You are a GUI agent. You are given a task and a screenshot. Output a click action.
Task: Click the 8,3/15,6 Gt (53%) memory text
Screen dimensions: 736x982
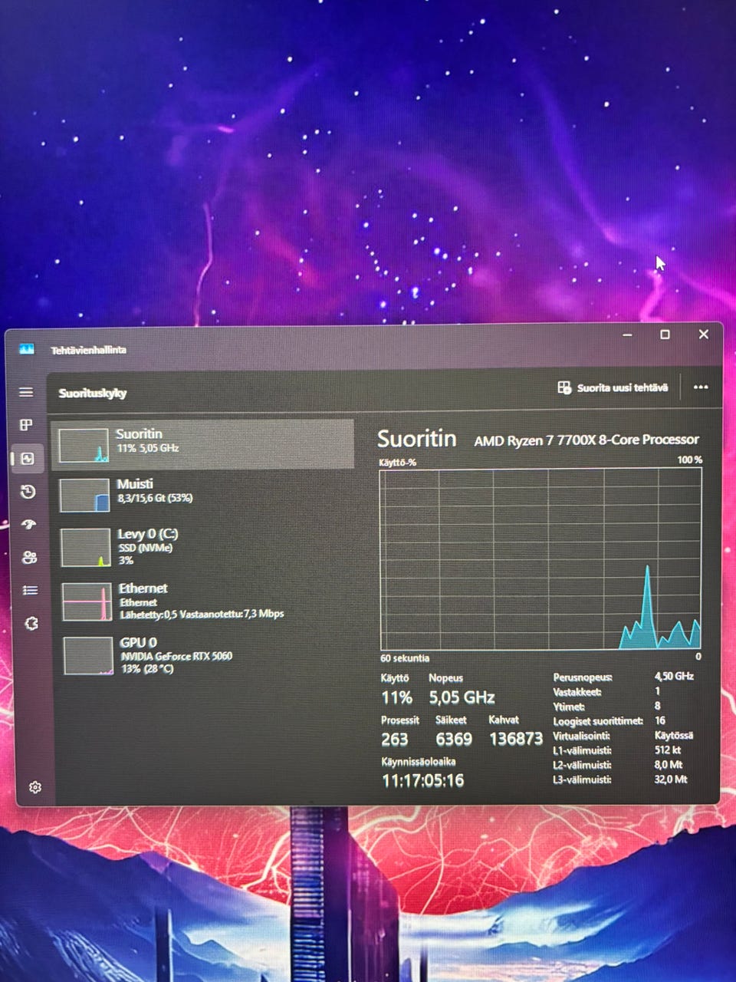[156, 499]
